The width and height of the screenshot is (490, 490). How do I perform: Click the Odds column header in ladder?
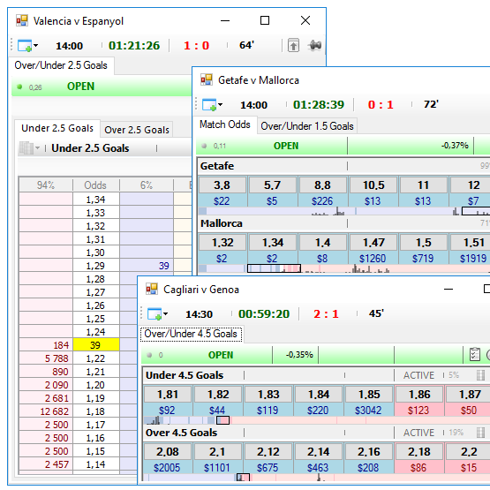tap(95, 185)
